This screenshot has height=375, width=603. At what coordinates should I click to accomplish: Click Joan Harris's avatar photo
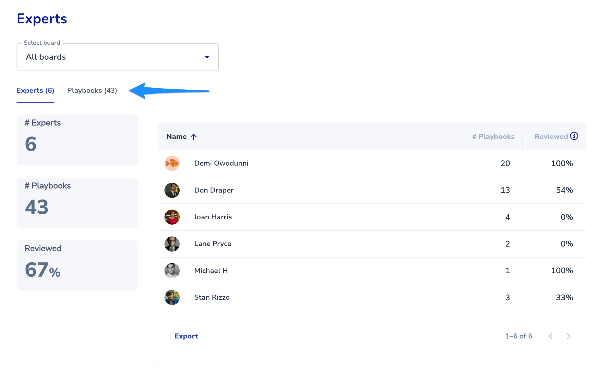click(172, 217)
